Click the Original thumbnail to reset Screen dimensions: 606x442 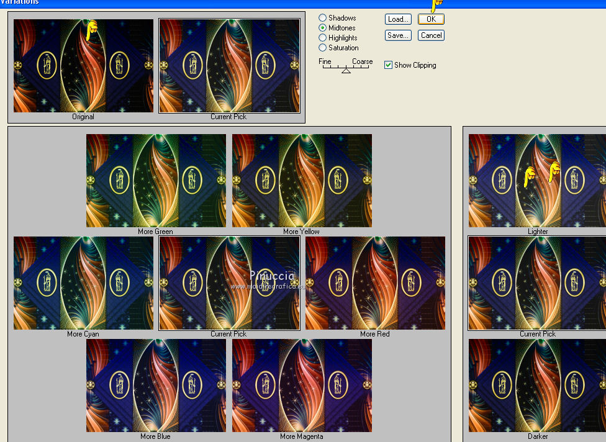83,66
